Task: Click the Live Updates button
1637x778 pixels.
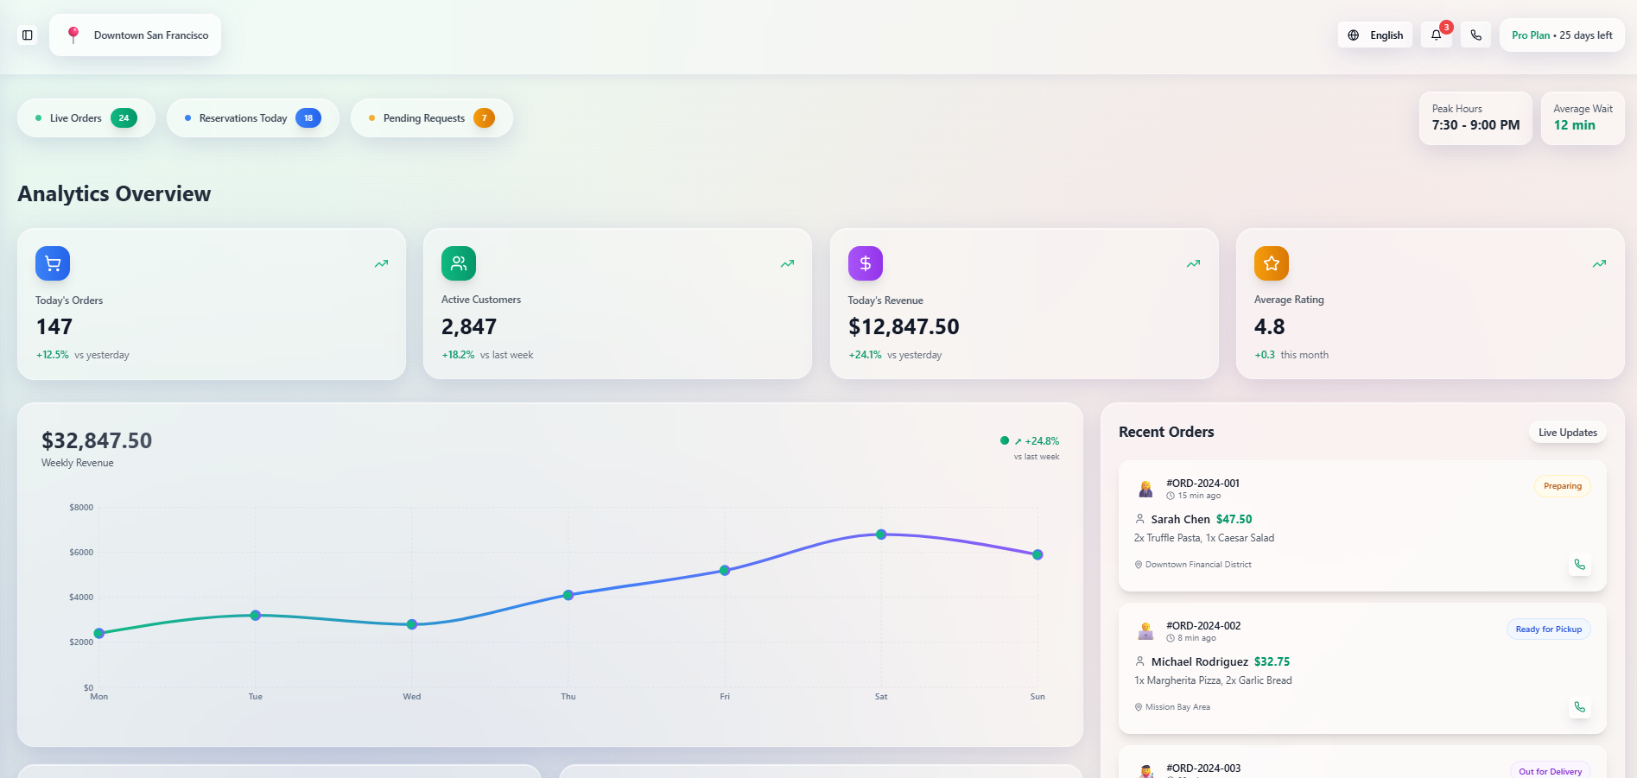Action: (1567, 433)
